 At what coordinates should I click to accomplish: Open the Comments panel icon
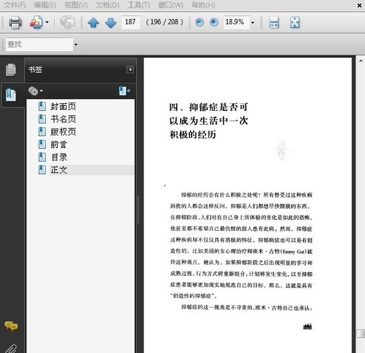11,326
